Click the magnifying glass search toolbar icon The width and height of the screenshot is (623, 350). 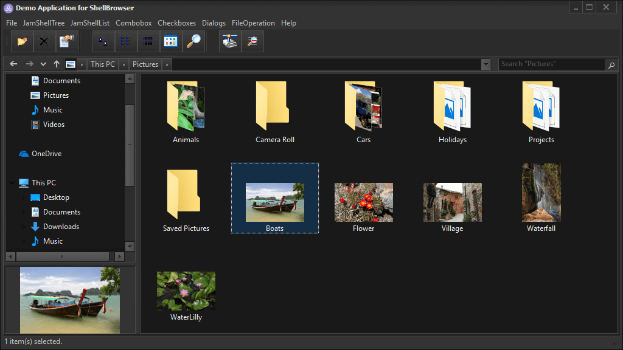193,41
